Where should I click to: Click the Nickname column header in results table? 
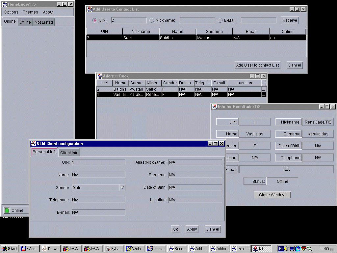[141, 31]
